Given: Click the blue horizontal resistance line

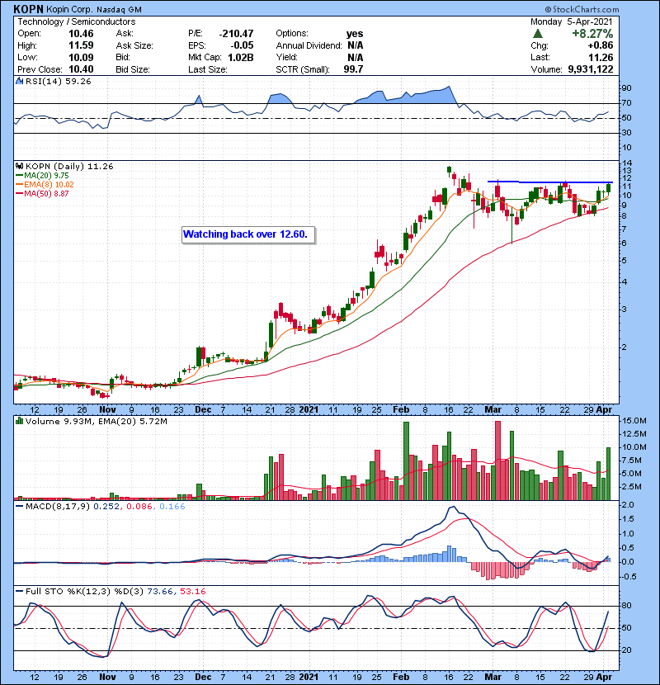Looking at the screenshot, I should point(550,182).
